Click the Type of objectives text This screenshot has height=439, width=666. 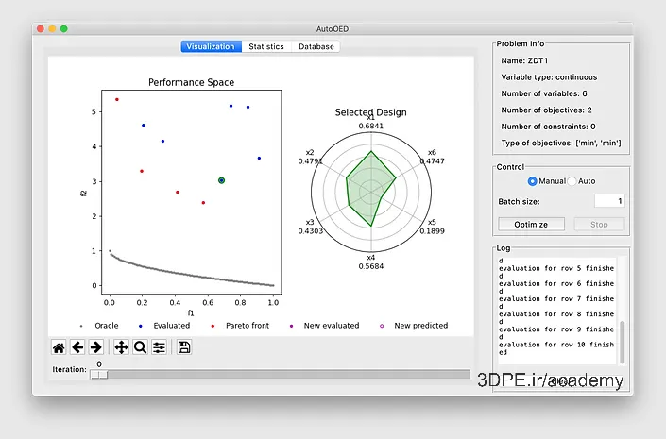560,144
